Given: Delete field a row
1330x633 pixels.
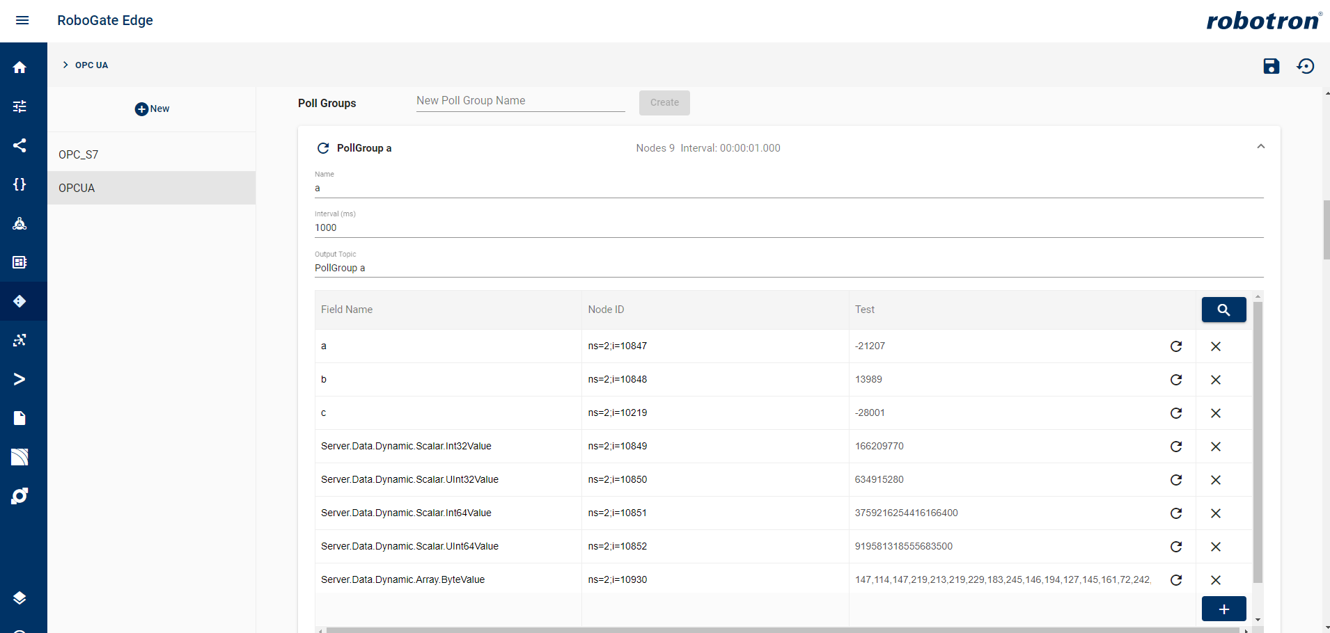Looking at the screenshot, I should [1216, 346].
